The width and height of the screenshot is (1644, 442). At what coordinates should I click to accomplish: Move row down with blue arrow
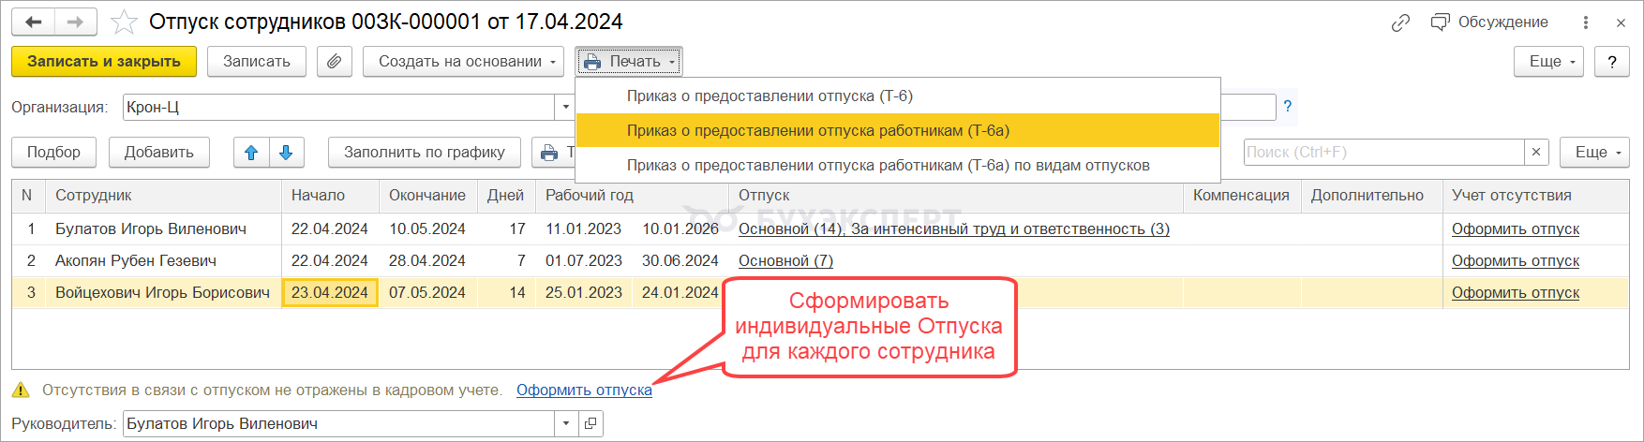click(287, 152)
